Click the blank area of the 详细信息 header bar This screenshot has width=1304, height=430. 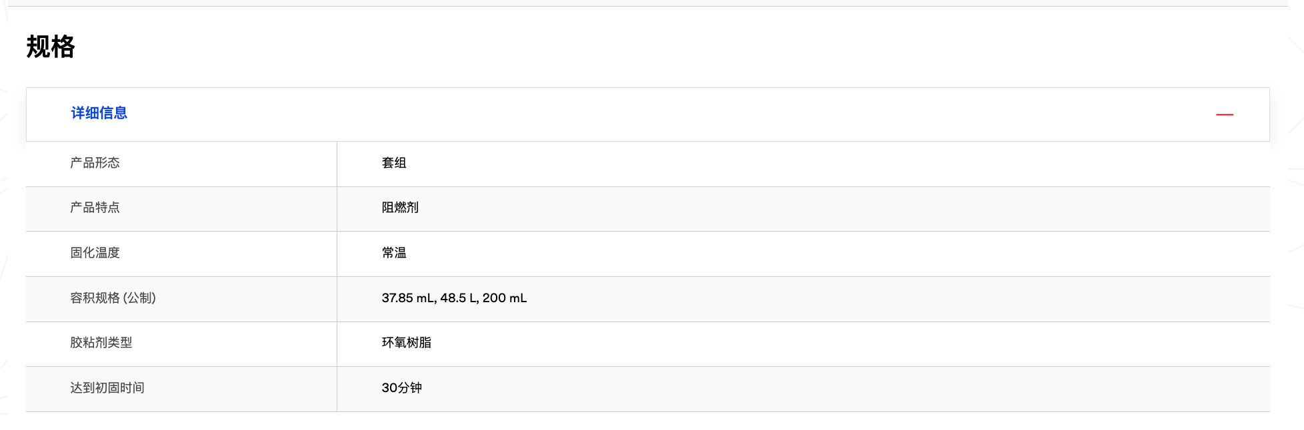[667, 114]
